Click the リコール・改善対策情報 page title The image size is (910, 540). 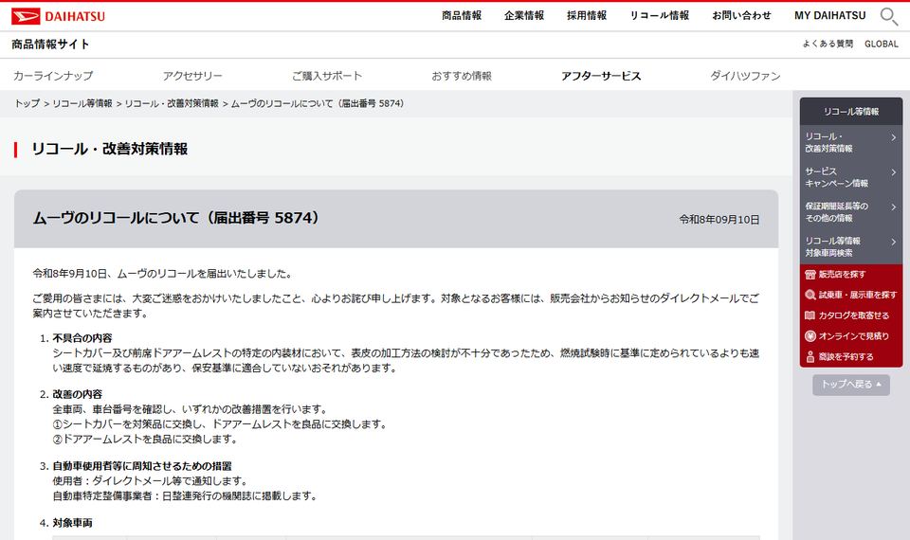109,149
